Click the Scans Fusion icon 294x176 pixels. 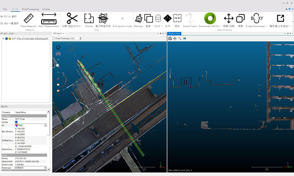click(190, 18)
